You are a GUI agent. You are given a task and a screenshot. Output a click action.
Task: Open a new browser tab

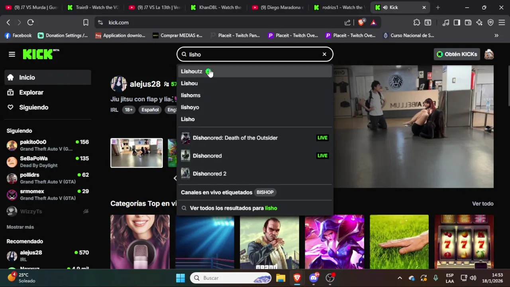pyautogui.click(x=438, y=7)
